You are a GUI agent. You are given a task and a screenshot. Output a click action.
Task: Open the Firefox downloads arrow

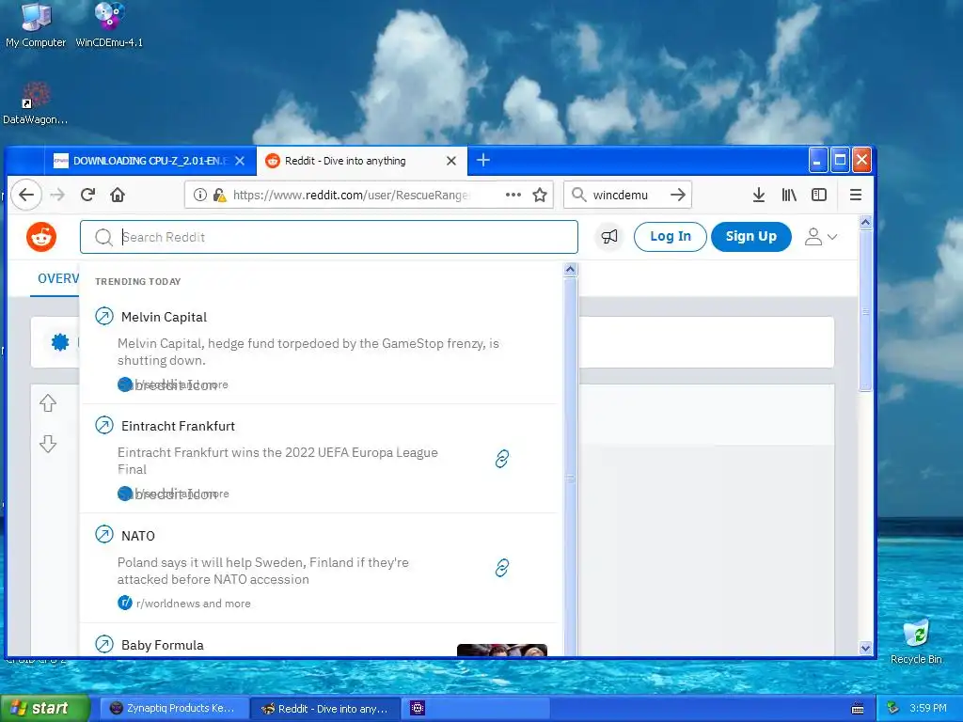759,195
